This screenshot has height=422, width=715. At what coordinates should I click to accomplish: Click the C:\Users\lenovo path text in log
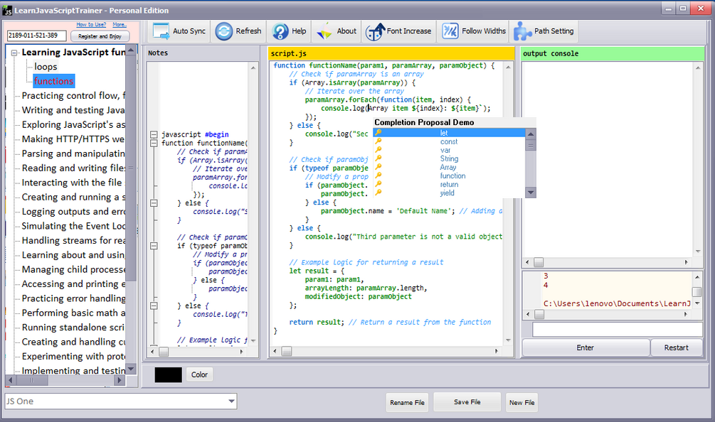[617, 303]
